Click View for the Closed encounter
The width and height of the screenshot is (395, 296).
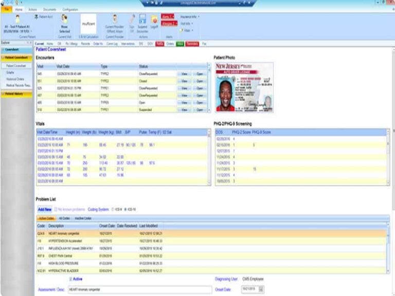[x=184, y=81]
